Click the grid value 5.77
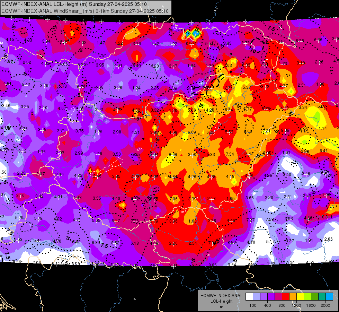Image resolution: width=339 pixels, height=312 pixels. coord(248,109)
